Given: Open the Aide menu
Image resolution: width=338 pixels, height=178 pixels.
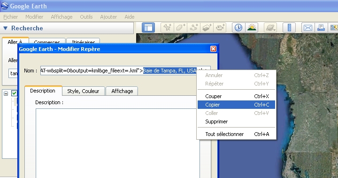Looking at the screenshot, I should (x=130, y=17).
